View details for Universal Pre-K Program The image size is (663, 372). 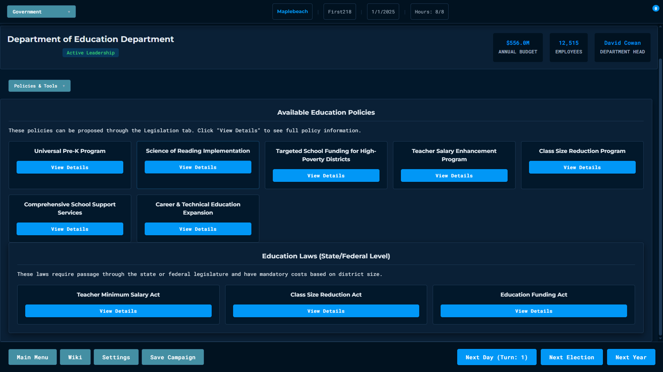(70, 167)
